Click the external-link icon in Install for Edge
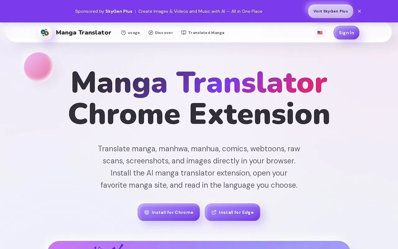Screen dimensions: 398x249 tap(214, 212)
